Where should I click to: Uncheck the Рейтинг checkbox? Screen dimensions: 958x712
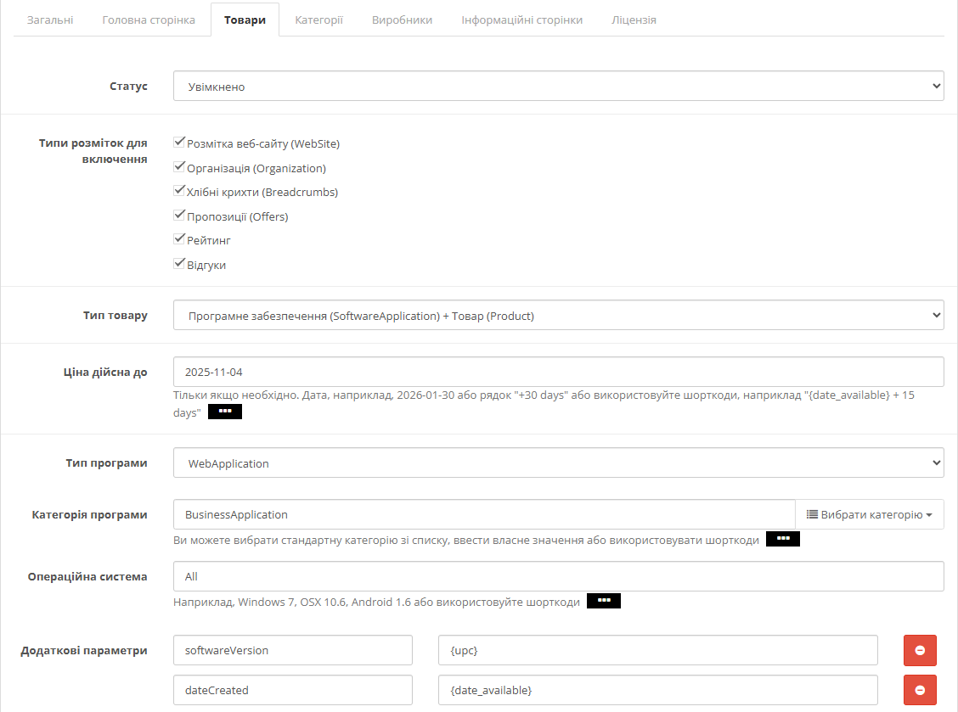179,239
